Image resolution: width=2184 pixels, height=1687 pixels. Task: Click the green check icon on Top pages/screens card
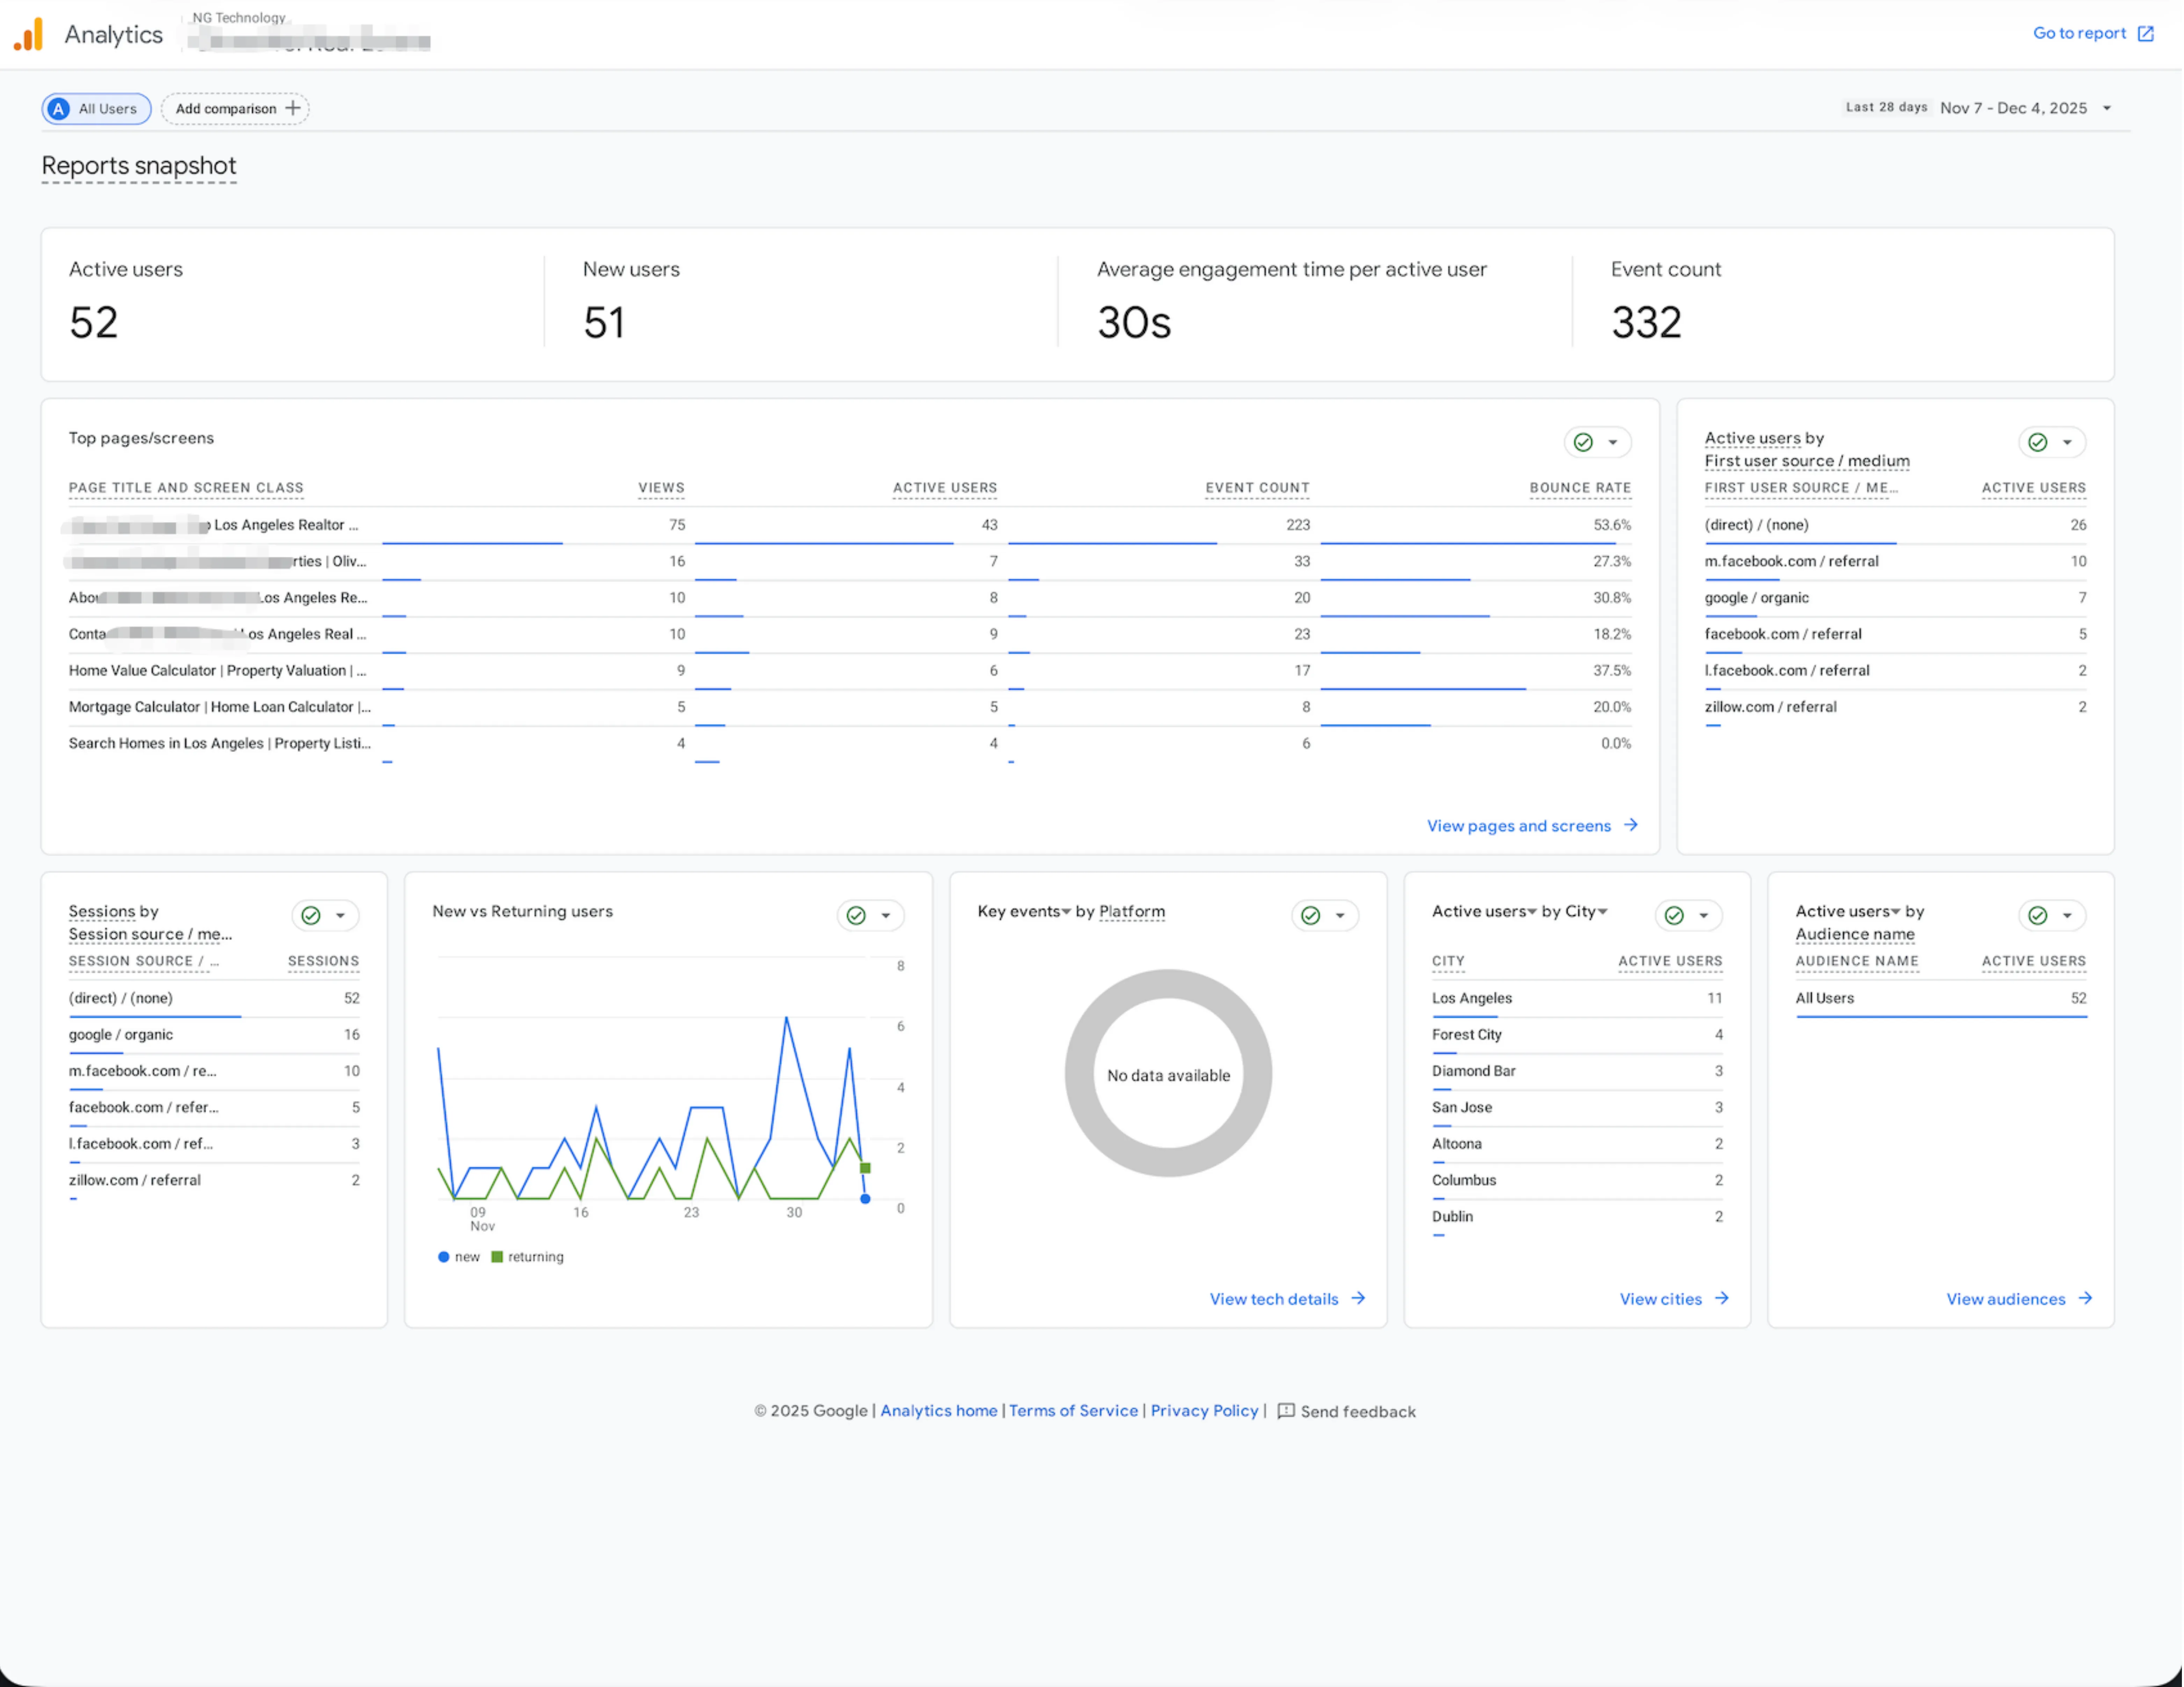click(1583, 442)
